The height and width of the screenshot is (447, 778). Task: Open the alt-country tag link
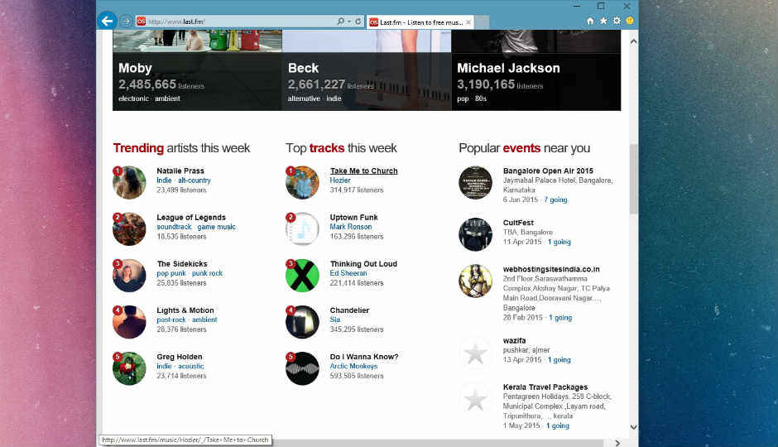point(194,180)
